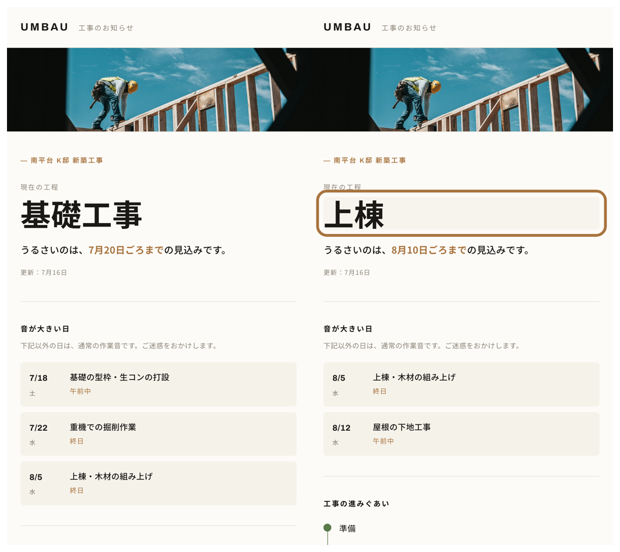The image size is (620, 552).
Task: Click the construction worker hero photo on the 基礎工事 page
Action: [158, 90]
